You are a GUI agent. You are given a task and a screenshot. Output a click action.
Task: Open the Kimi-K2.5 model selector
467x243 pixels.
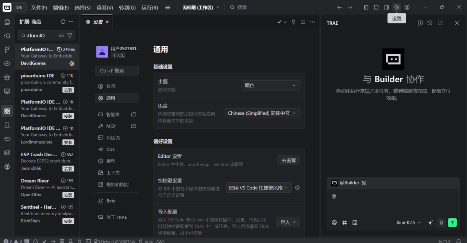(409, 223)
